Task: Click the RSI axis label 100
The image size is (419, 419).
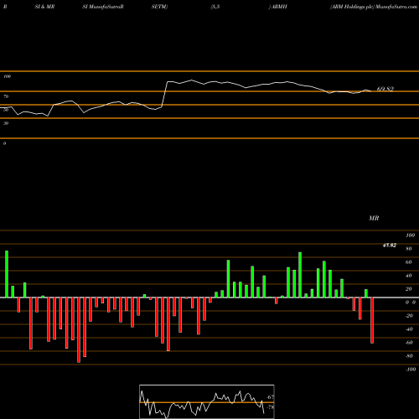Action: 7,76
